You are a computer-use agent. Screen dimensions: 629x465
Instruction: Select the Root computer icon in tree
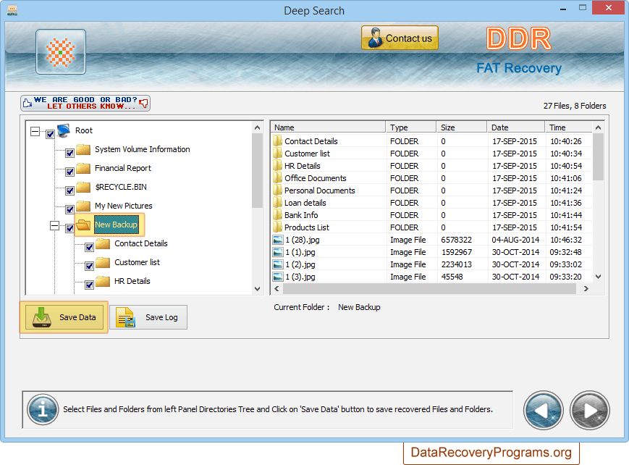tap(64, 130)
